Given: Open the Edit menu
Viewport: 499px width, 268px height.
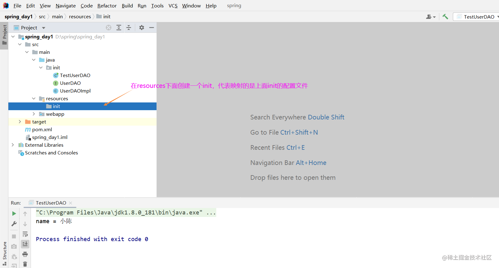Looking at the screenshot, I should 31,6.
